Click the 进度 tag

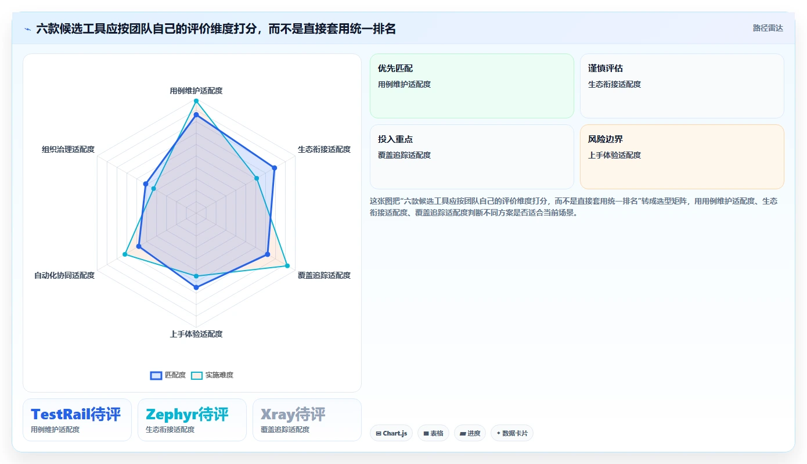coord(470,433)
